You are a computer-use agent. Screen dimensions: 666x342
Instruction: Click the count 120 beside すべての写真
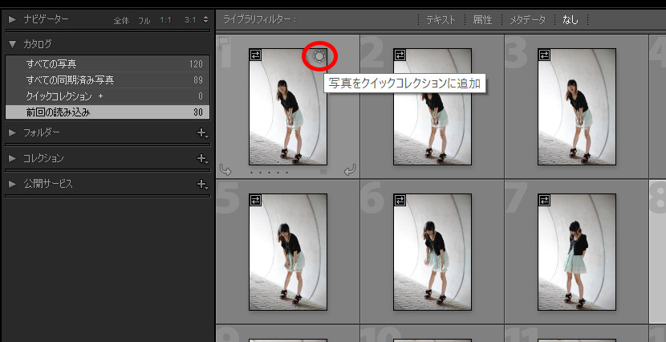click(196, 64)
